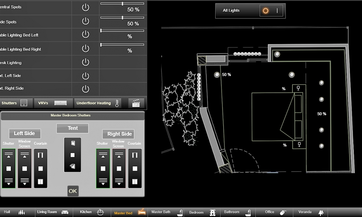Click lower bedside lamp icon on floor plan

[x=299, y=144]
